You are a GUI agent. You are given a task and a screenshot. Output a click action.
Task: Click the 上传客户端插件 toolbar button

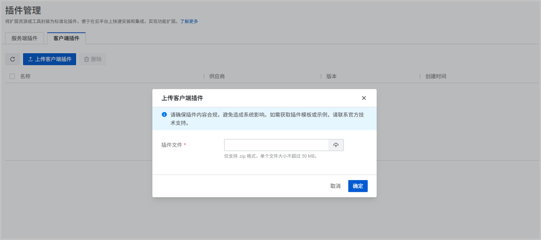click(50, 59)
